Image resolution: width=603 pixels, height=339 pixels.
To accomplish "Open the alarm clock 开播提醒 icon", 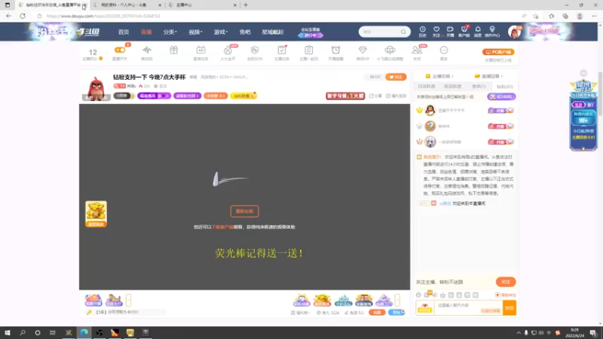I will point(335,53).
